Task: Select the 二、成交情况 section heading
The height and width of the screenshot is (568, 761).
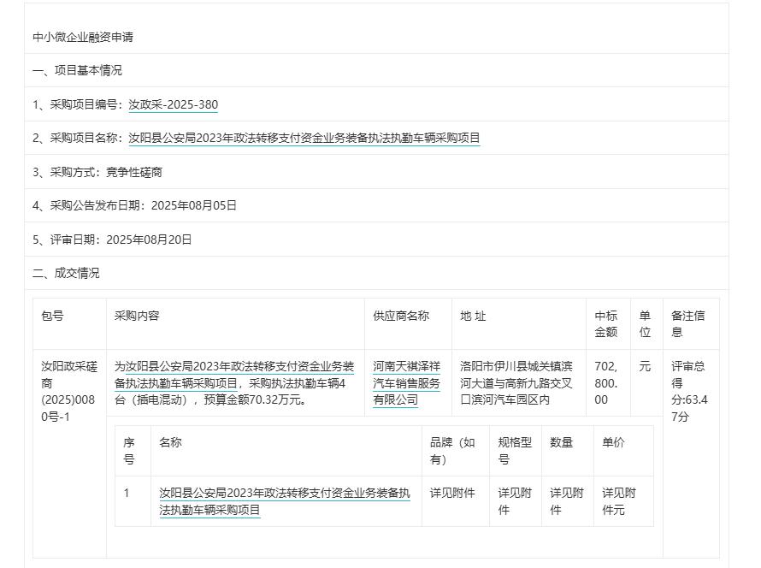Action: (x=66, y=273)
